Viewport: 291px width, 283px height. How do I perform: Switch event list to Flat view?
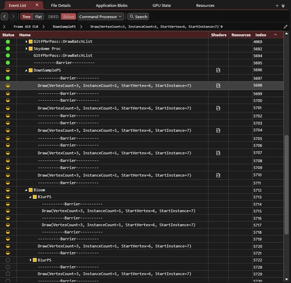point(38,17)
